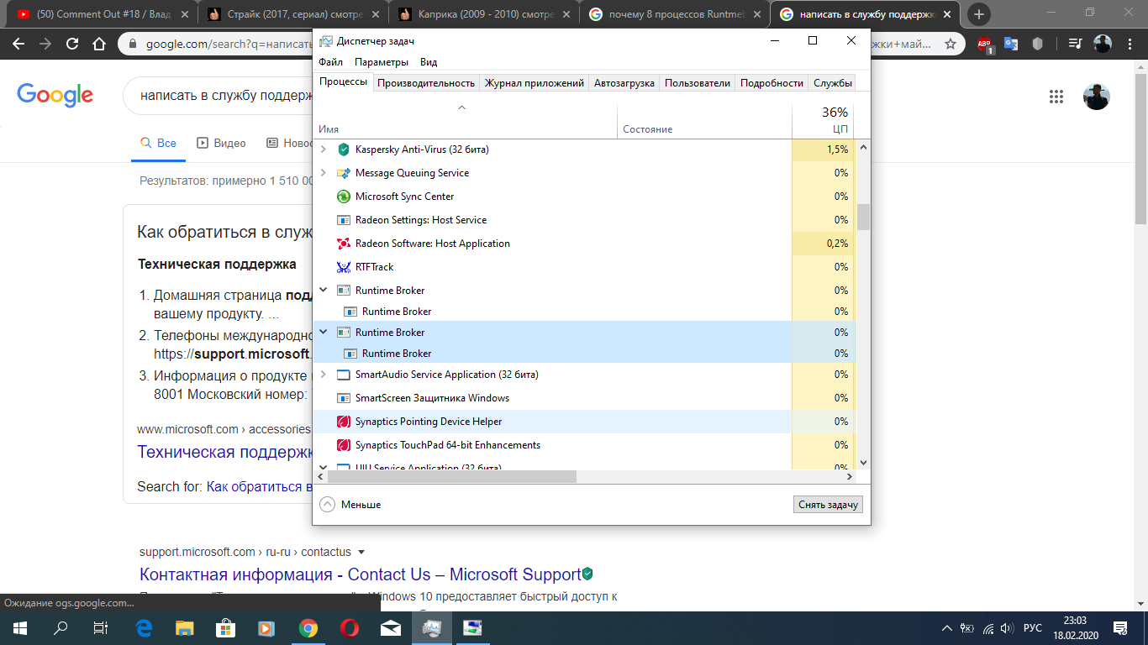Sort processes by the ЦП column
Image resolution: width=1148 pixels, height=645 pixels.
(823, 121)
